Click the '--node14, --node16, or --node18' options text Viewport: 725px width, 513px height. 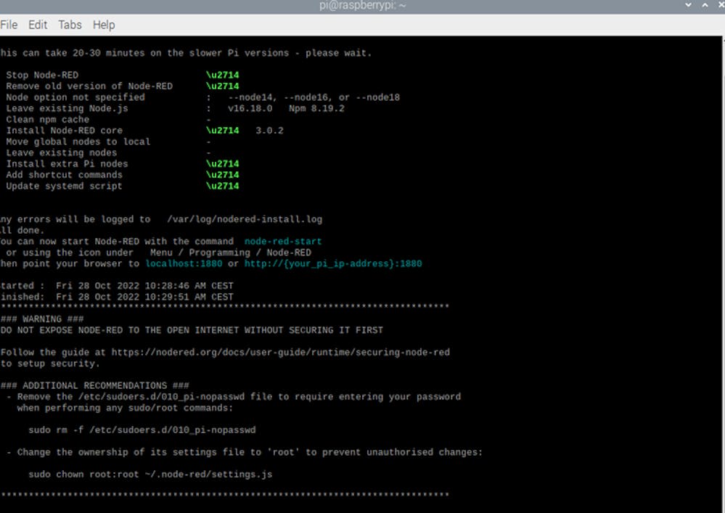coord(314,97)
